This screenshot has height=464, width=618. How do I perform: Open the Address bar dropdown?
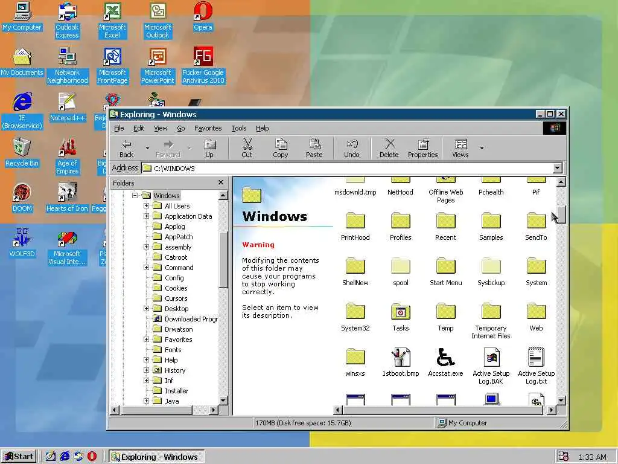point(557,168)
